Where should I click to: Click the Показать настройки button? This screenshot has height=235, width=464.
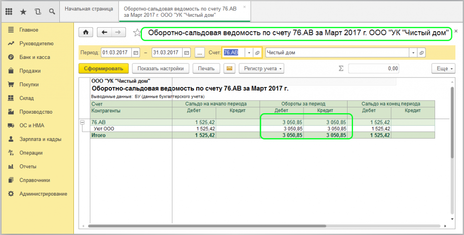(160, 69)
